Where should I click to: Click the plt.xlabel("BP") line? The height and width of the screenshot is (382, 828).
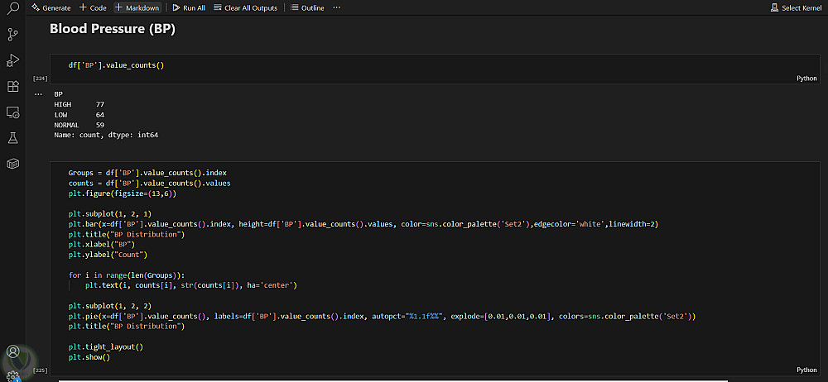tap(101, 245)
